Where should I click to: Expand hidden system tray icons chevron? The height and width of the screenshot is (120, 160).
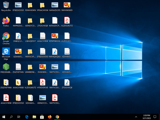[136, 117]
